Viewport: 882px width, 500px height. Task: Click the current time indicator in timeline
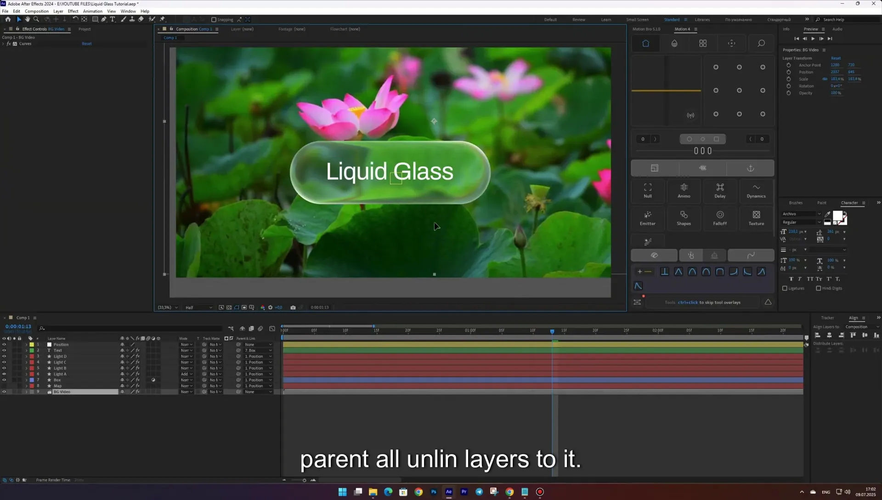click(552, 331)
